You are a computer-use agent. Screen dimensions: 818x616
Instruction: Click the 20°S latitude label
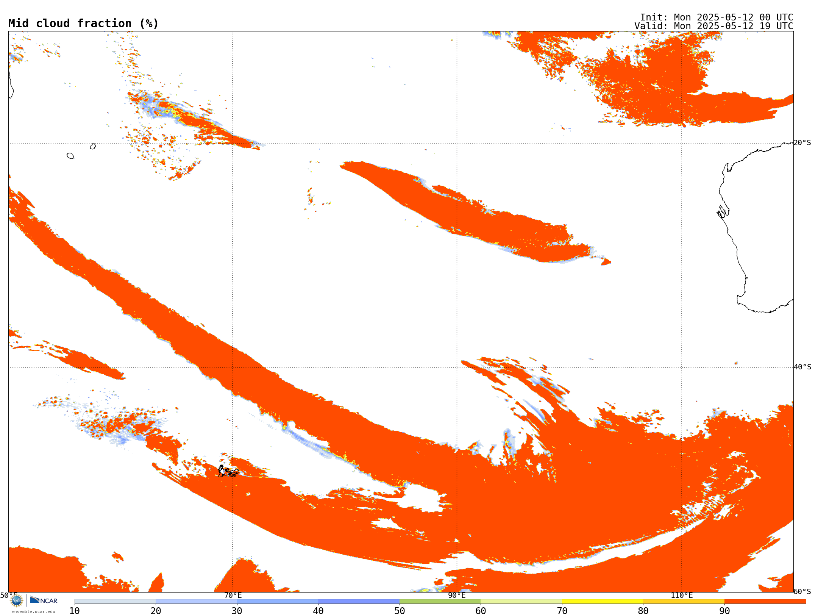click(x=802, y=143)
